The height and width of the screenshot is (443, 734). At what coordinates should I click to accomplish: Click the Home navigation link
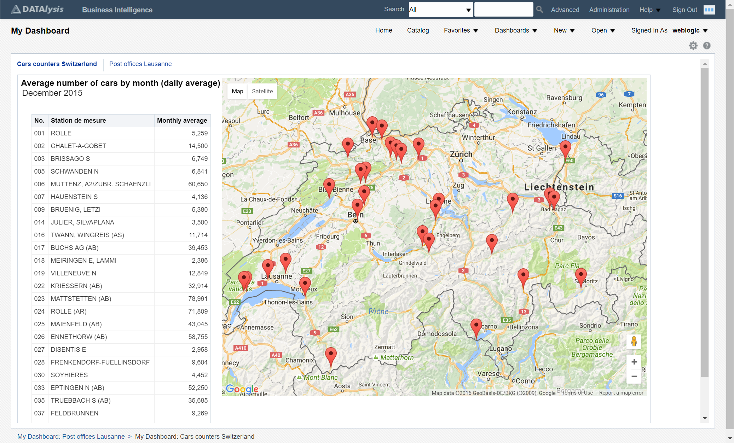(x=384, y=30)
